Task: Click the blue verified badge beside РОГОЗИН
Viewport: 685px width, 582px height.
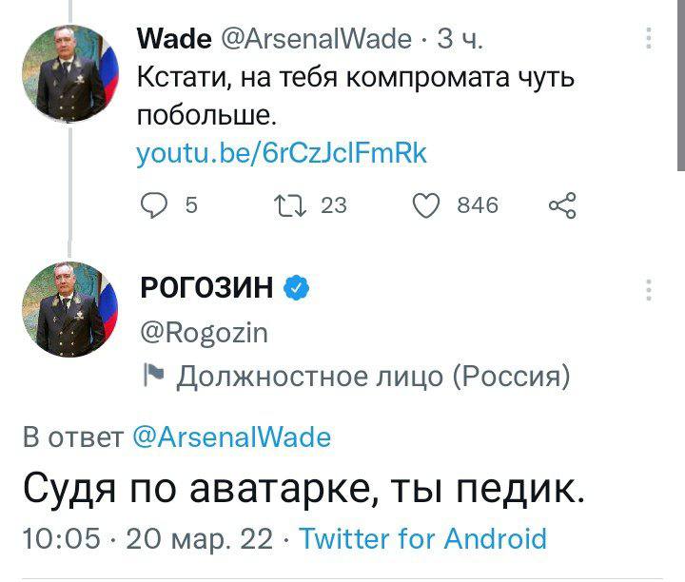Action: [296, 286]
